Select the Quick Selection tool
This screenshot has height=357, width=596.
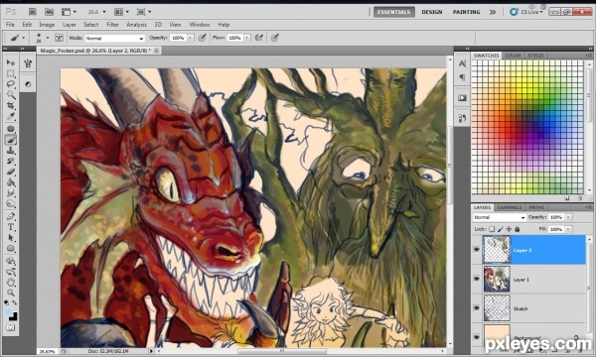pos(11,94)
